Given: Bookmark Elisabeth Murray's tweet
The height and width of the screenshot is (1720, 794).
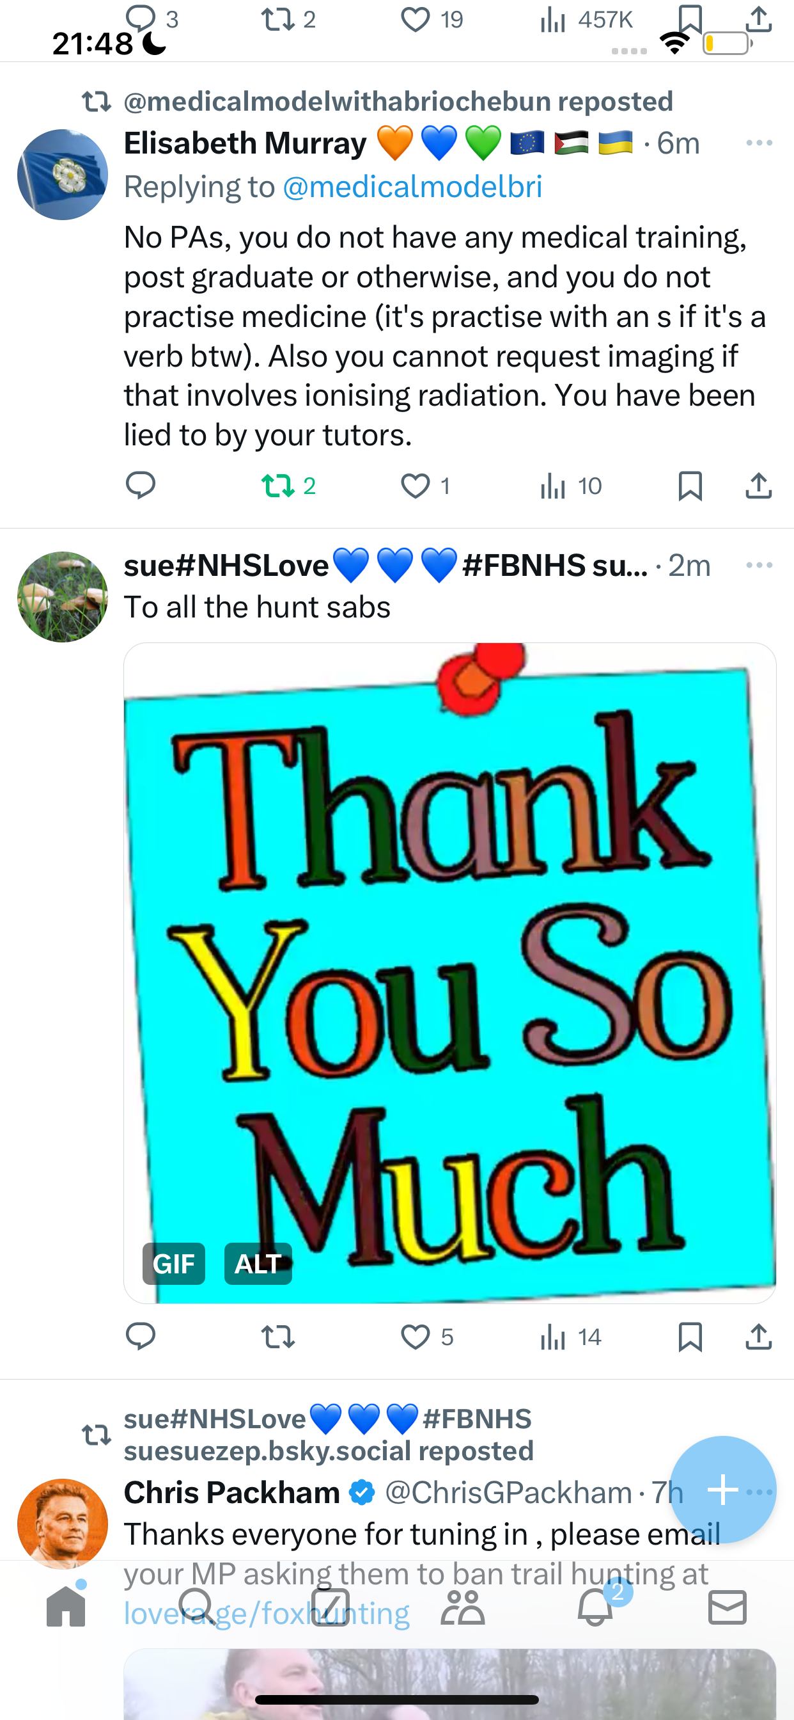Looking at the screenshot, I should coord(690,486).
